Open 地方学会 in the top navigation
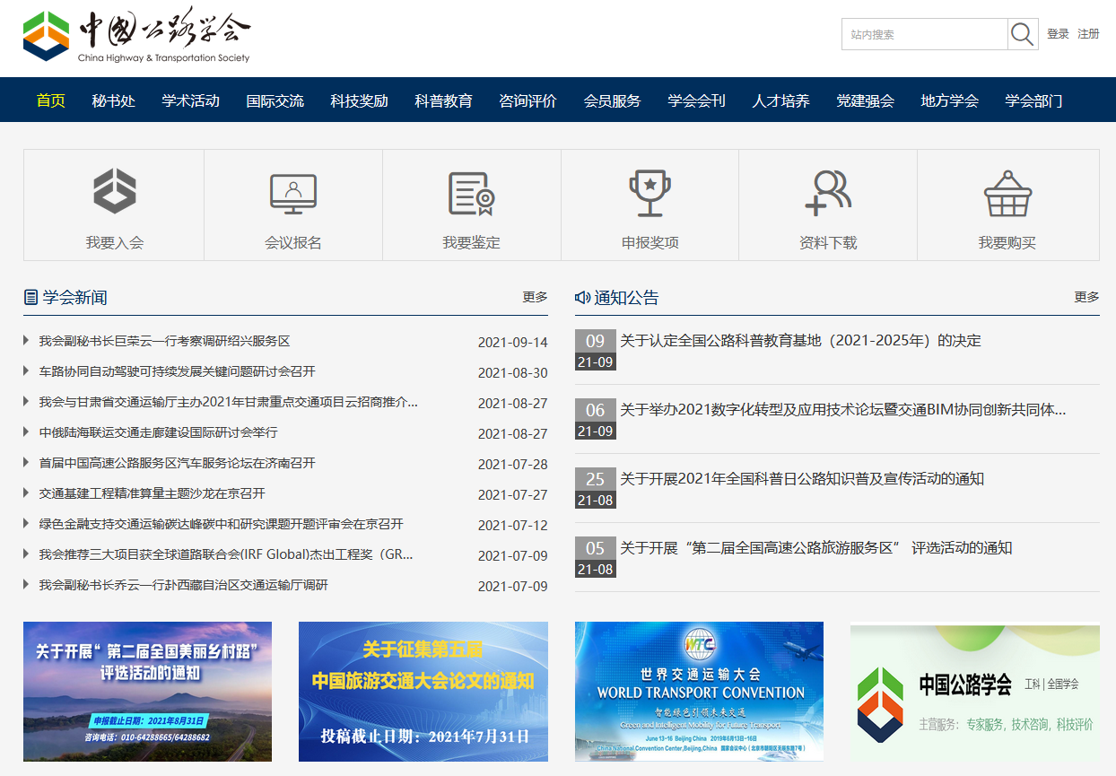Screen dimensions: 1116x776 coord(949,100)
